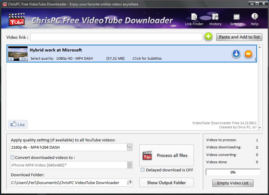Image resolution: width=269 pixels, height=195 pixels.
Task: Click Paste and Add to list
Action: (x=239, y=37)
